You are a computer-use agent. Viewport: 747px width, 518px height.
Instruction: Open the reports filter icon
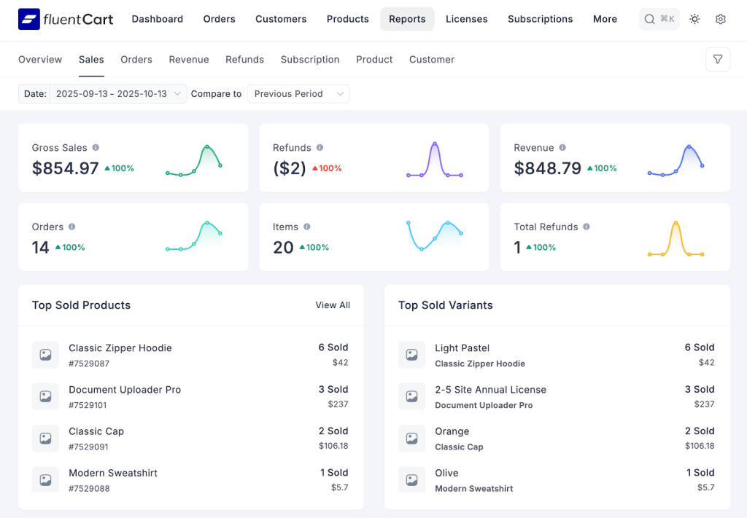[x=718, y=59]
